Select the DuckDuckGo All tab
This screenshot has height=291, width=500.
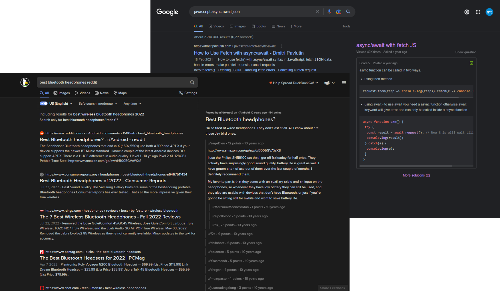pyautogui.click(x=44, y=93)
